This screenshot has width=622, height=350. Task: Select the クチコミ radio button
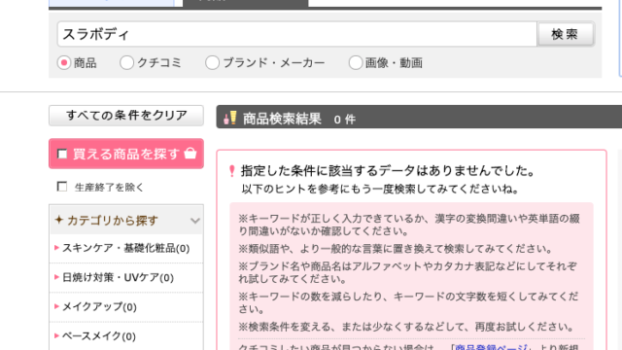click(x=126, y=62)
